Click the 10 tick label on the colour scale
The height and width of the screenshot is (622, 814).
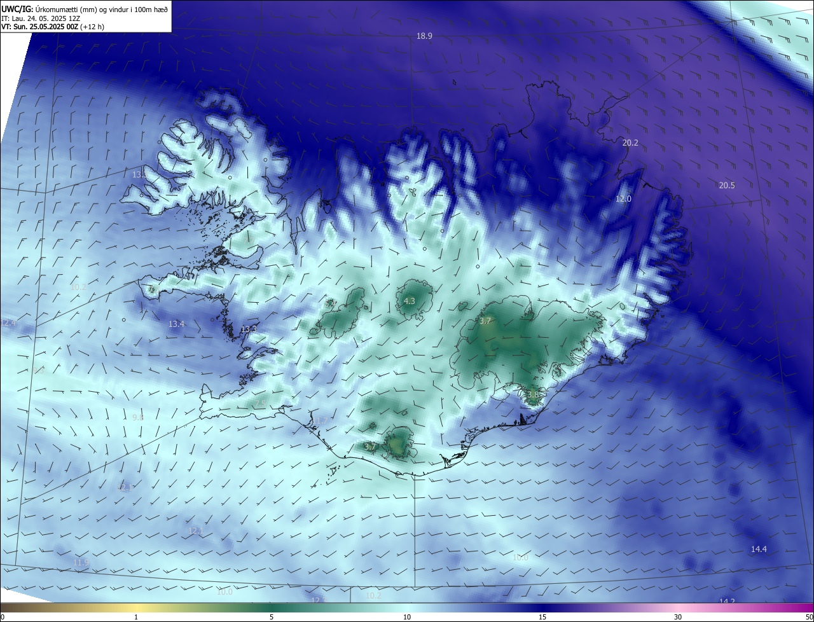tap(407, 617)
